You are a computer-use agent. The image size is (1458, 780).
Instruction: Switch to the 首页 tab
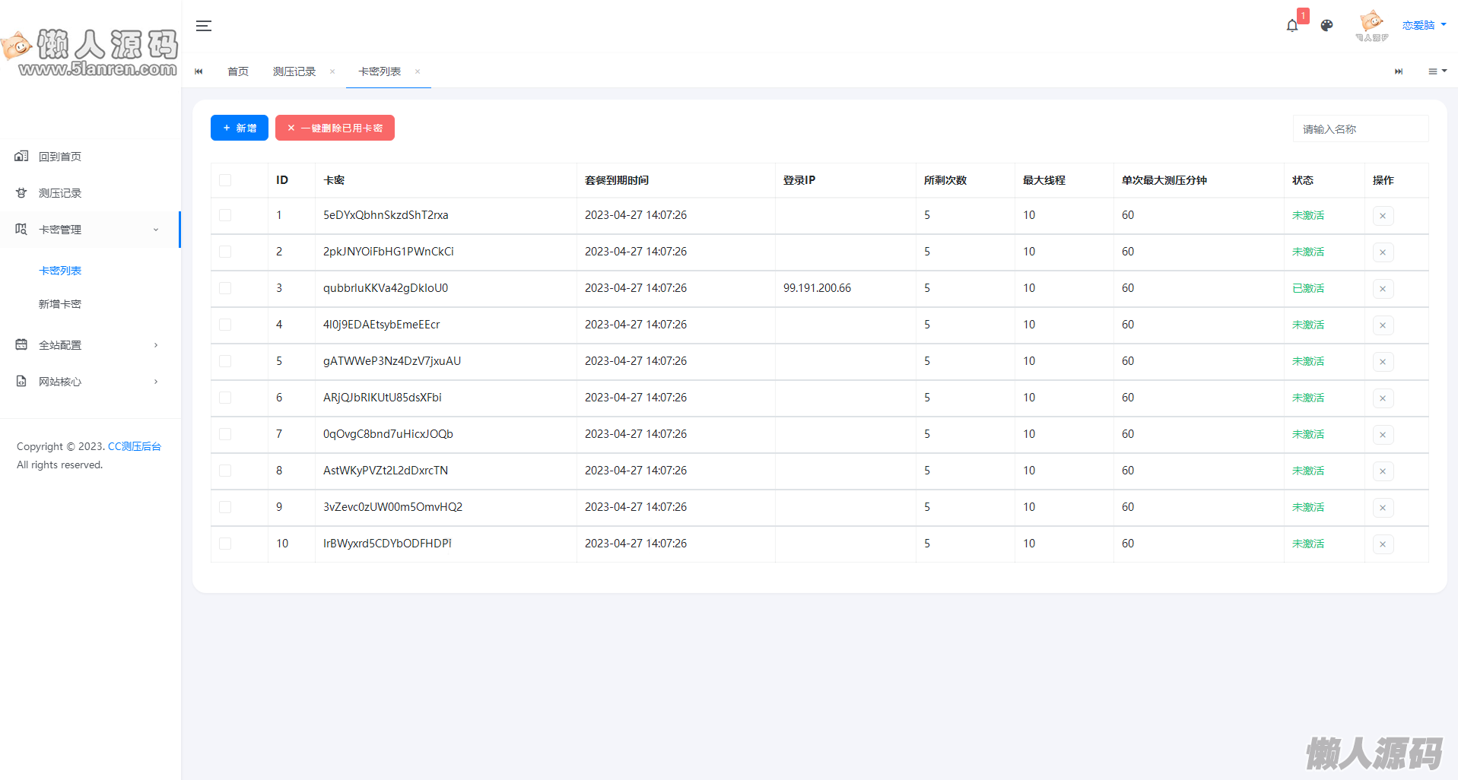tap(238, 71)
